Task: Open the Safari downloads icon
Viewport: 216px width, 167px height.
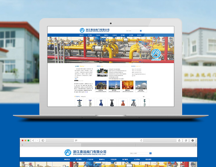Action: pyautogui.click(x=192, y=140)
